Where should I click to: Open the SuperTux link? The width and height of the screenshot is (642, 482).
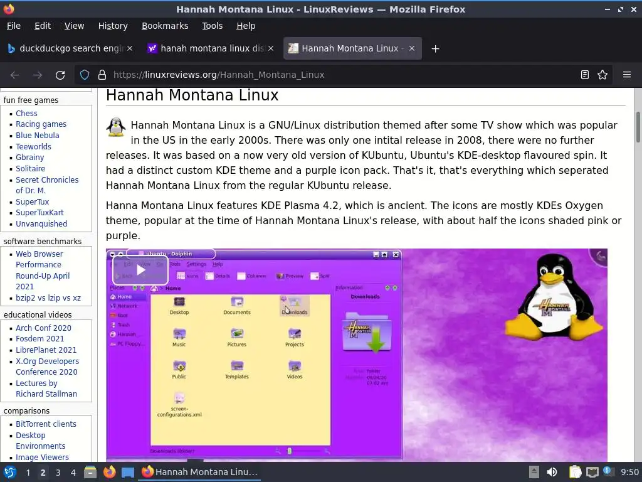point(33,201)
